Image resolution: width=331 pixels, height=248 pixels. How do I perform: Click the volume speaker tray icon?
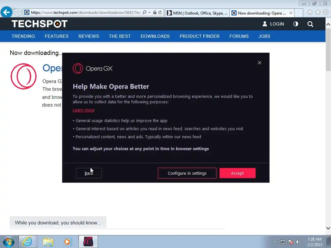[298, 242]
